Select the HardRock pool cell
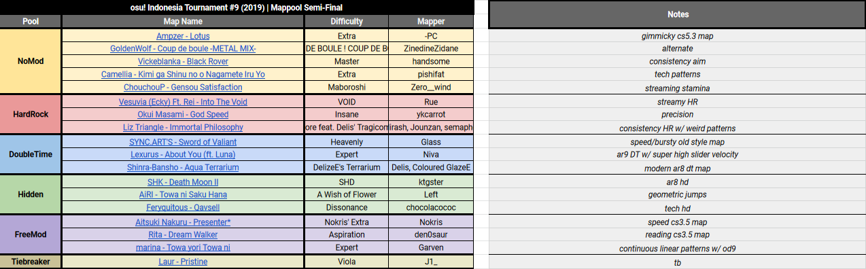Image resolution: width=866 pixels, height=269 pixels. [31, 114]
